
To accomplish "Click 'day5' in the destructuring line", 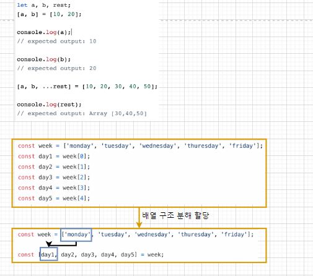I will [128, 255].
